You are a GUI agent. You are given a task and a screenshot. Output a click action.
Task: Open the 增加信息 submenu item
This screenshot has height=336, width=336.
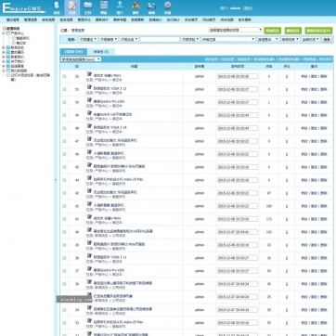click(x=13, y=19)
